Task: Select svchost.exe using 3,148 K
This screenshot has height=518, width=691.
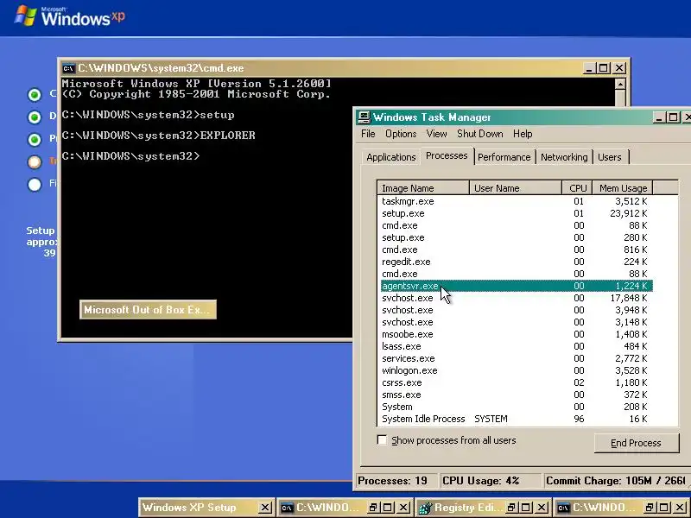Action: tap(515, 322)
